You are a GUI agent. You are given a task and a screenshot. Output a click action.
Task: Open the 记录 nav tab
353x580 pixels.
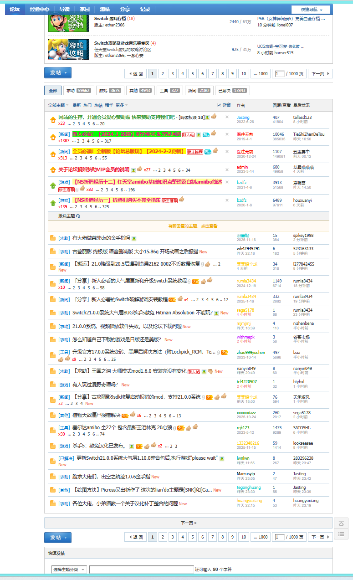145,9
